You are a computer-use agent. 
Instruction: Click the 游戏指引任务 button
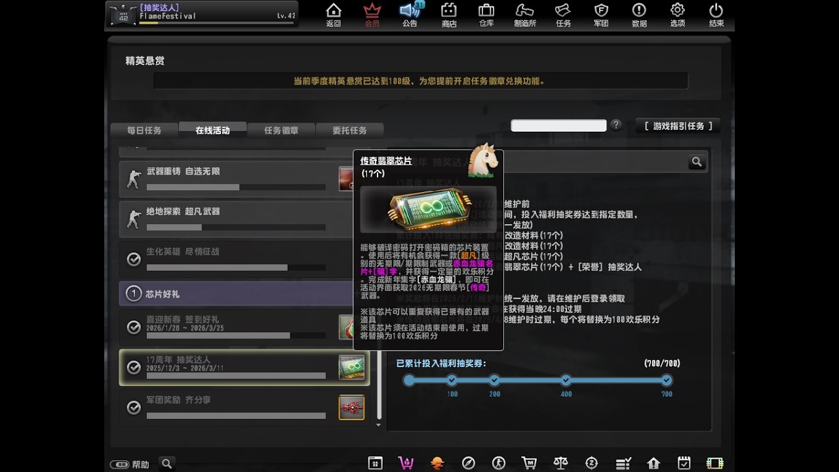click(x=678, y=126)
